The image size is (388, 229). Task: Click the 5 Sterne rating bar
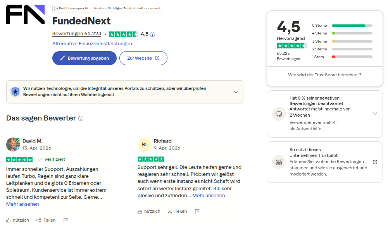pos(352,25)
